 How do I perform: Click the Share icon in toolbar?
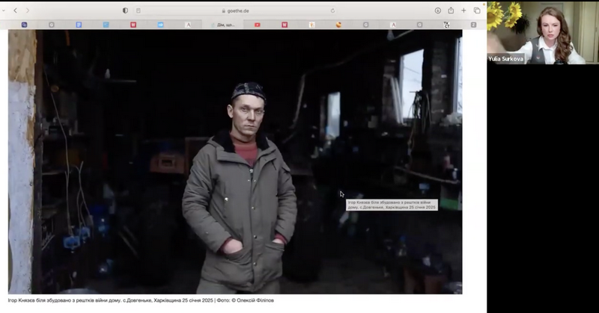[x=451, y=10]
